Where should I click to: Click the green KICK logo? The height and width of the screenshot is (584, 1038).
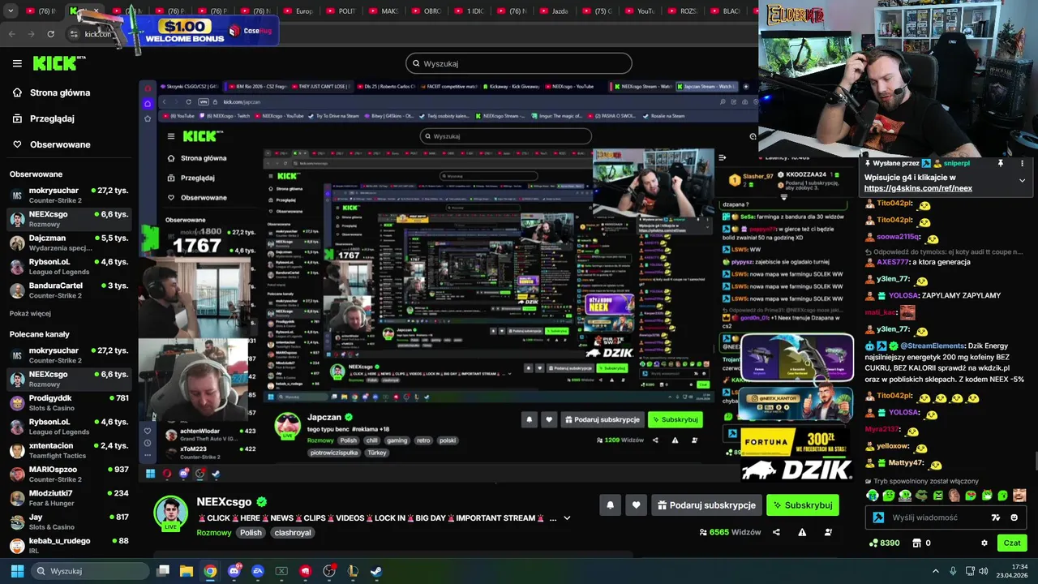pyautogui.click(x=54, y=63)
